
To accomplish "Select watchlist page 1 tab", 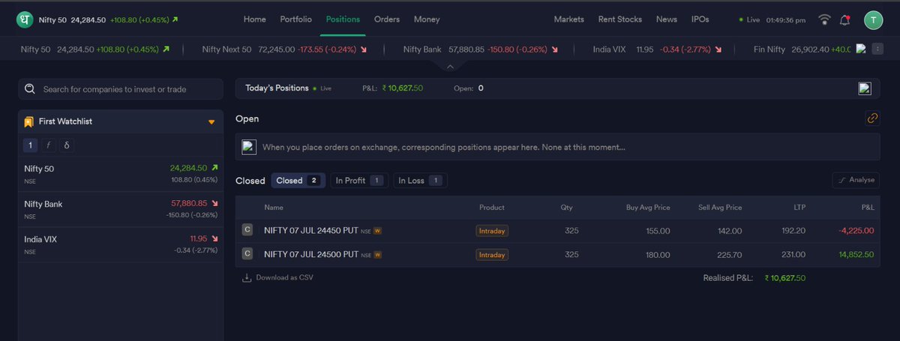I will tap(30, 145).
